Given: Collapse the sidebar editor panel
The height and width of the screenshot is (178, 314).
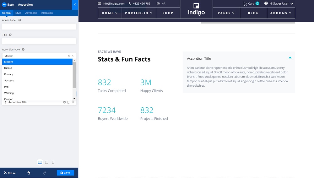Looking at the screenshot, I should click(x=75, y=5).
